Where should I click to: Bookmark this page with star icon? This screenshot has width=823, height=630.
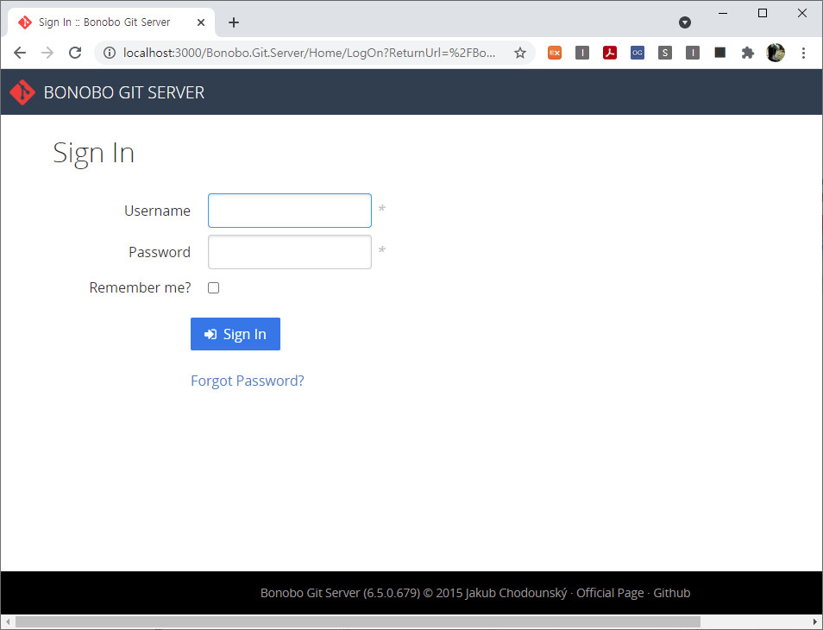519,53
